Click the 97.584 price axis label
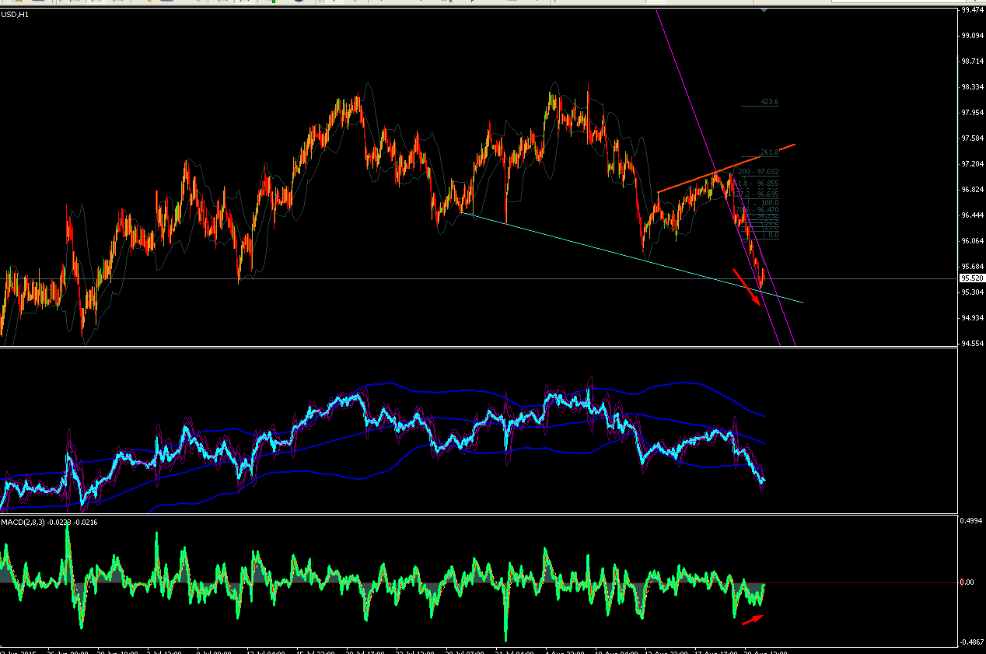The width and height of the screenshot is (986, 654). [971, 138]
